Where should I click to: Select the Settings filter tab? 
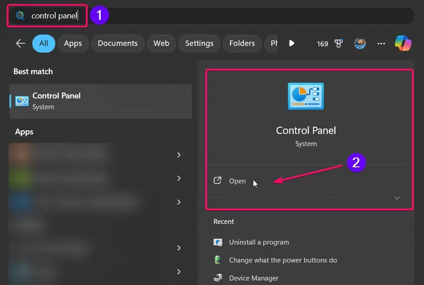(199, 43)
